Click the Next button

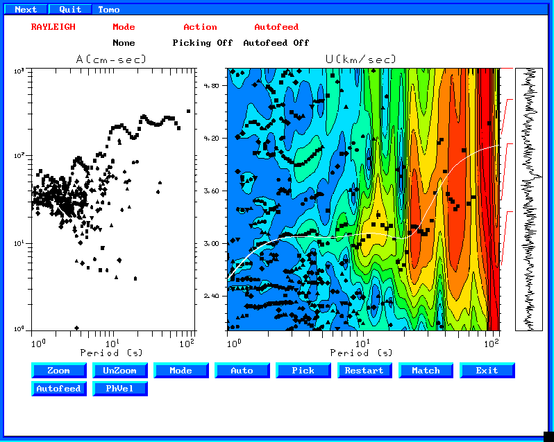(x=26, y=10)
